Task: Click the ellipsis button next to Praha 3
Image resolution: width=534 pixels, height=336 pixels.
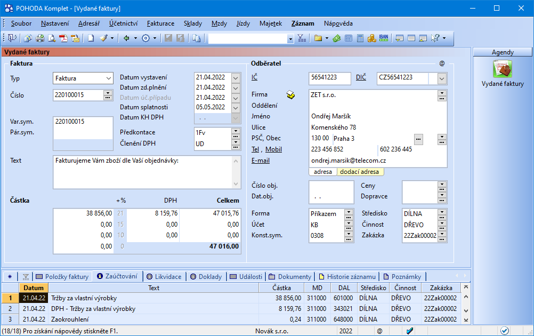Action: [x=418, y=139]
